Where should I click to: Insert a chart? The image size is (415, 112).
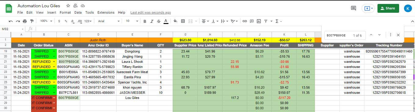click(x=259, y=21)
